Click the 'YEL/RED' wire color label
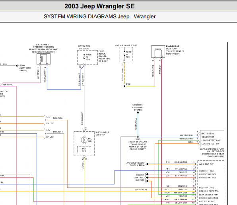Image resolution: width=237 pixels, height=205 pixels. pos(183,196)
